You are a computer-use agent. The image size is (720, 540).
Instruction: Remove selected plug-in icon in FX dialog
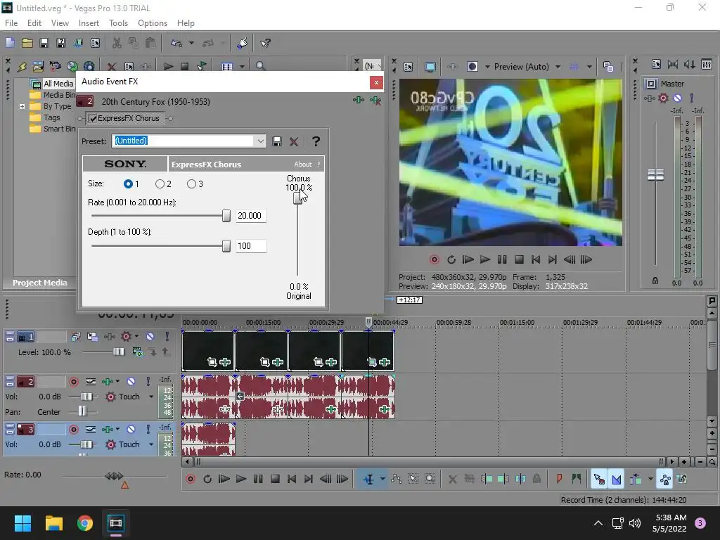[375, 100]
